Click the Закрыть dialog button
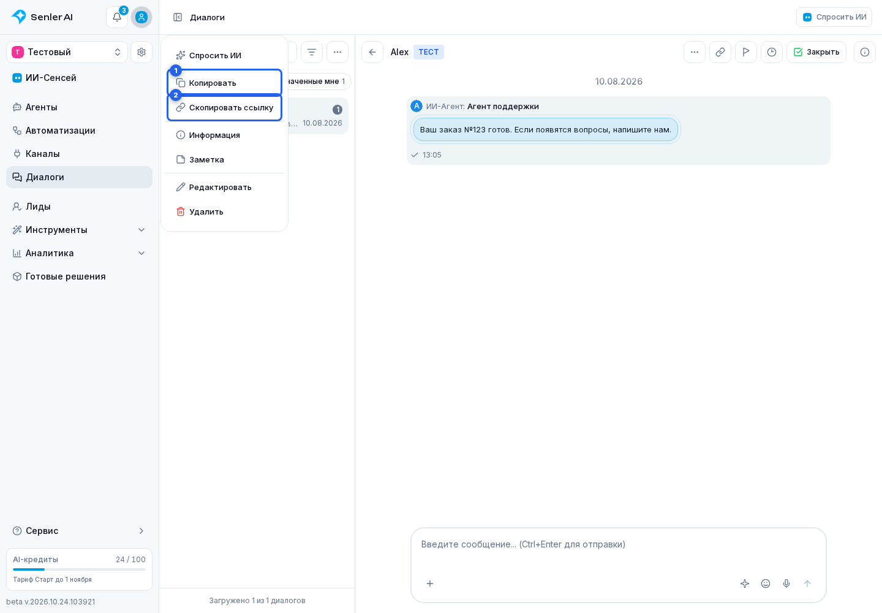The height and width of the screenshot is (613, 882). 816,52
